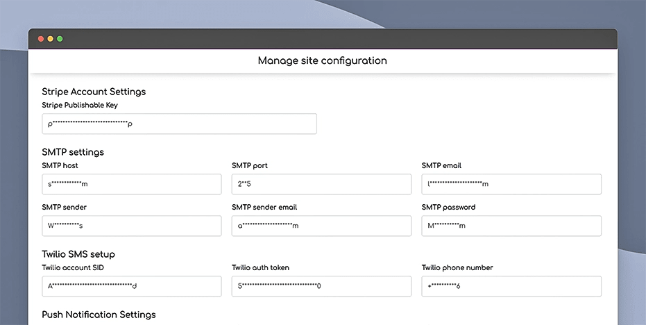Click the Twilio SMS setup heading
Screen dimensions: 646x325
point(78,254)
